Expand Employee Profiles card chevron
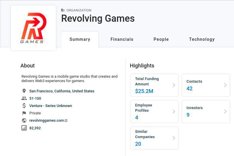This screenshot has height=156, width=234. coord(174,111)
